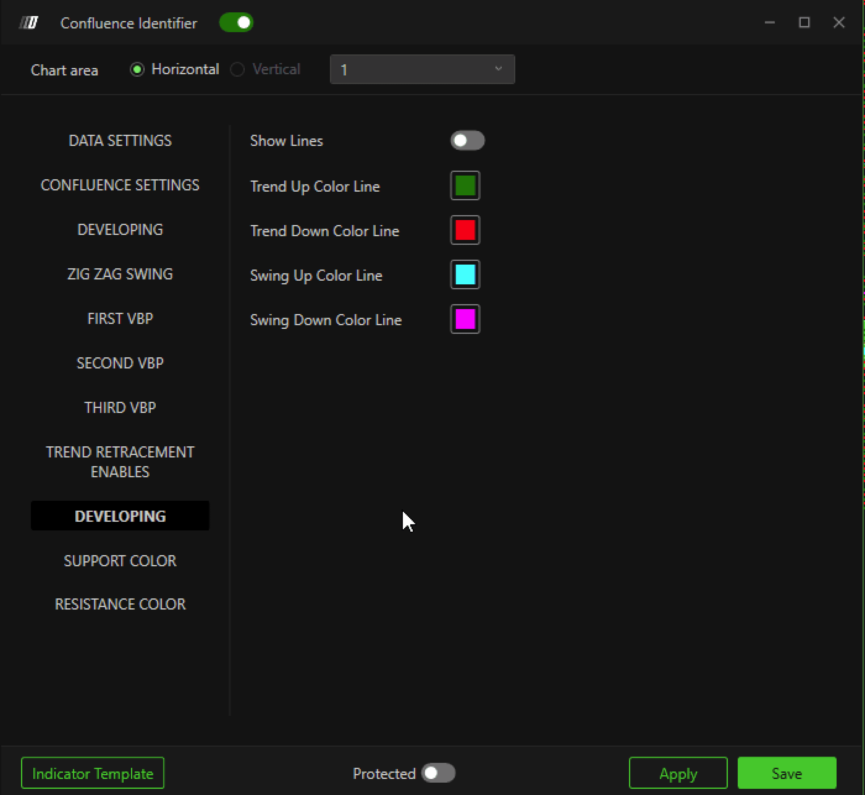Screen dimensions: 865x795
Task: Click the dropdown chevron arrow
Action: (498, 69)
